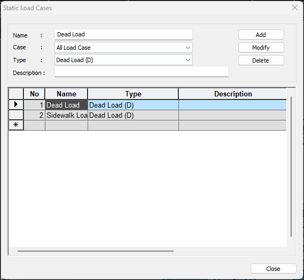Click the Modify button
Screen dimensions: 304x280
coord(261,48)
